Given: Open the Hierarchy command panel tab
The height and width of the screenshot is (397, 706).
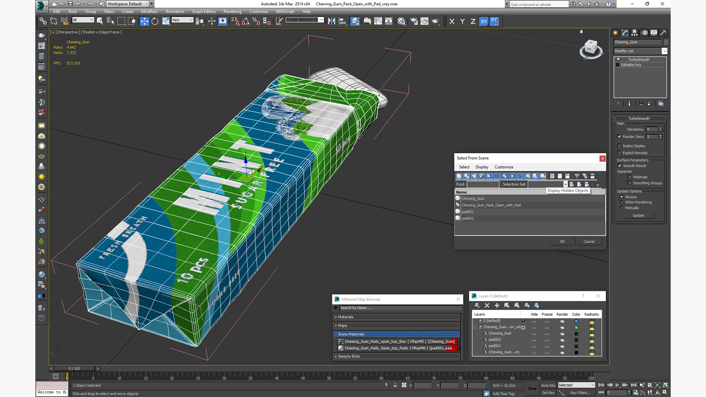Looking at the screenshot, I should click(635, 33).
